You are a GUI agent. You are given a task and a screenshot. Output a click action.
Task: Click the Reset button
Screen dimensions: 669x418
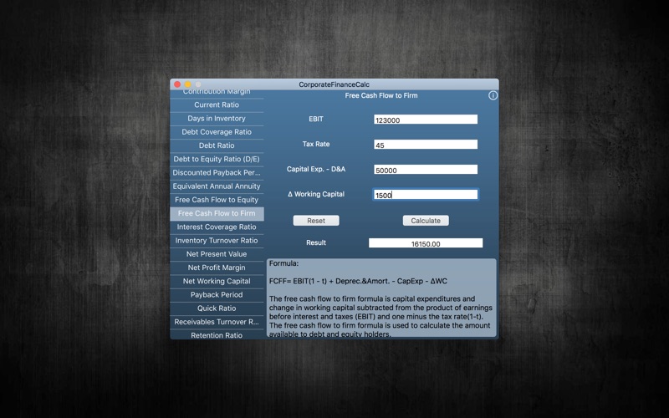pos(316,221)
